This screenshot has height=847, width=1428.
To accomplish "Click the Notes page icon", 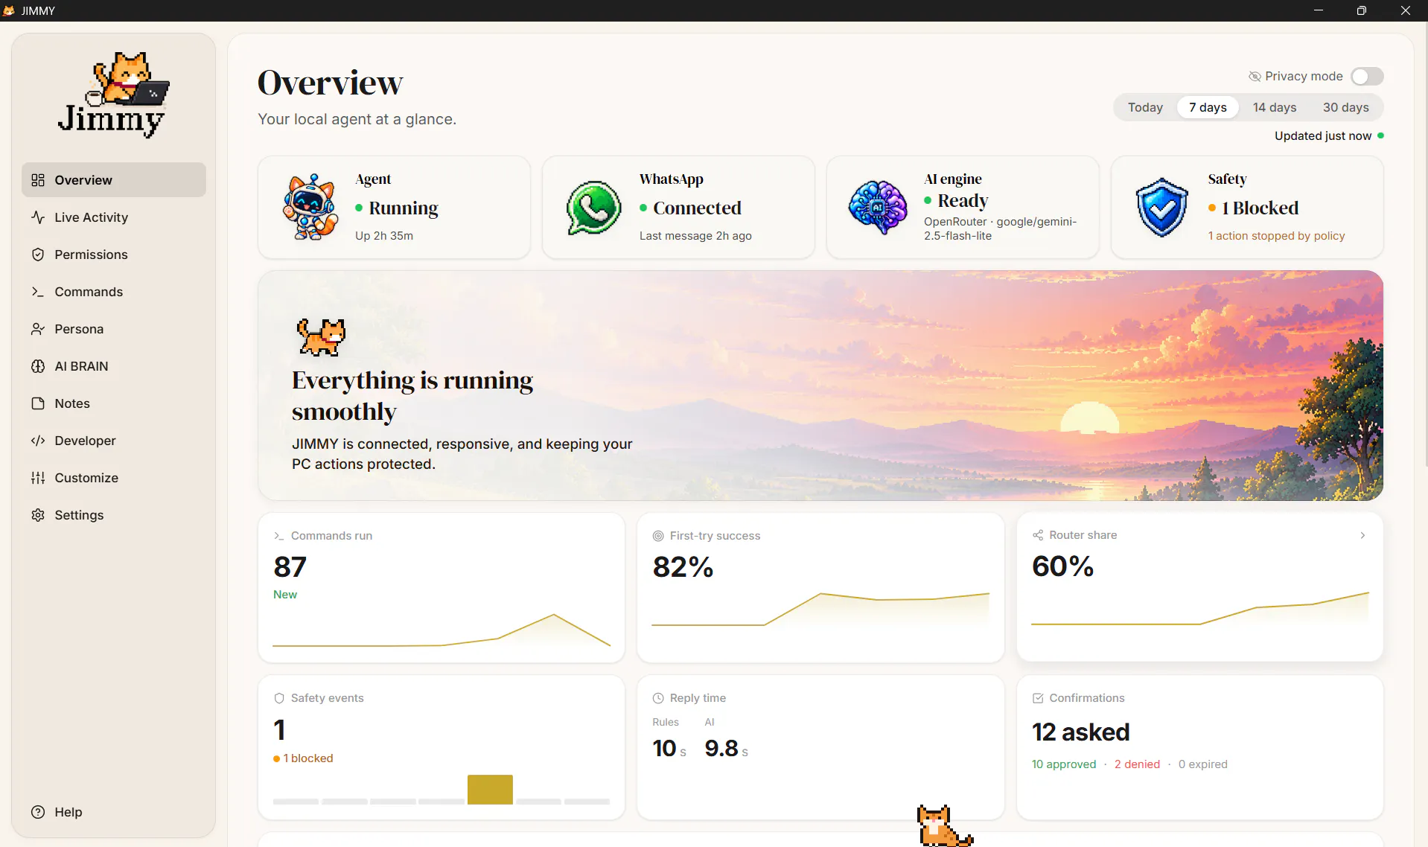I will pyautogui.click(x=38, y=403).
